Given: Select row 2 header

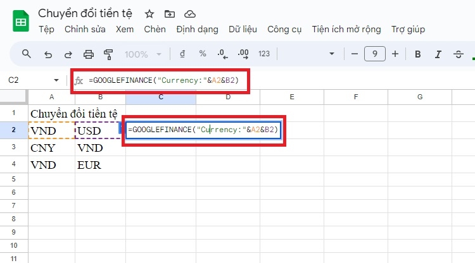Looking at the screenshot, I should click(x=14, y=130).
